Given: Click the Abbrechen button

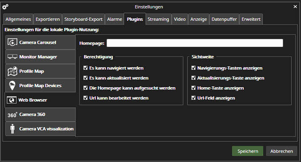Looking at the screenshot, I should click(x=281, y=151).
